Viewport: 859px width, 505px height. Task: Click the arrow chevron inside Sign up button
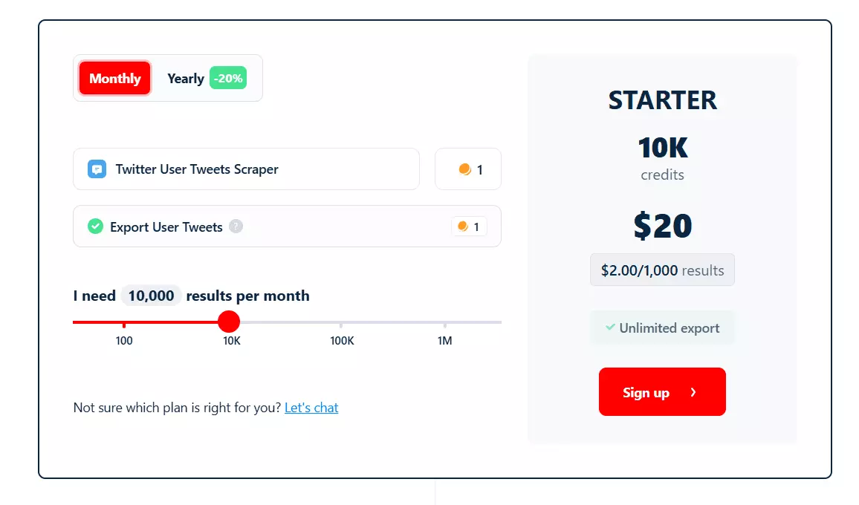(x=693, y=392)
